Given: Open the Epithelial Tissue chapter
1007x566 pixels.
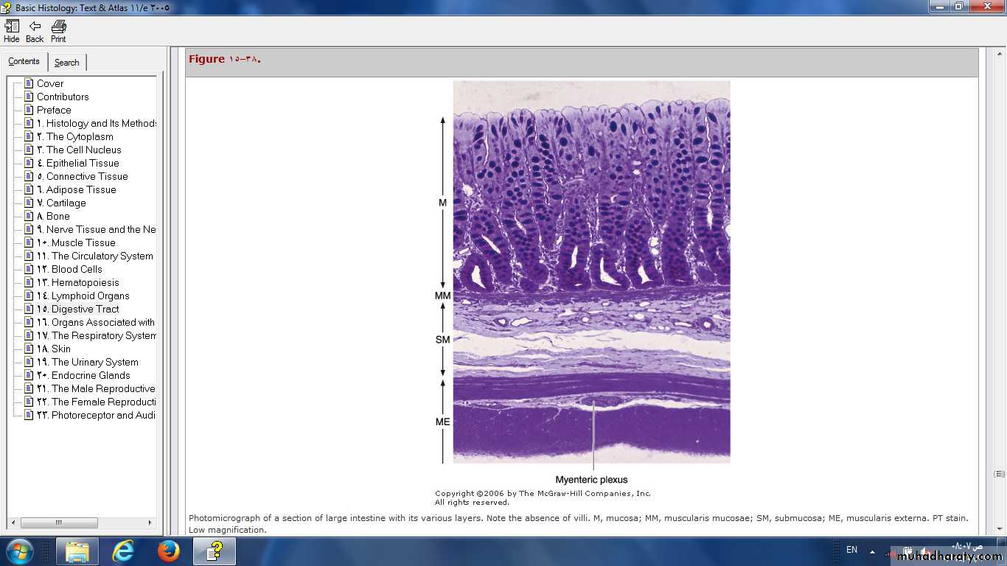Looking at the screenshot, I should click(x=82, y=163).
